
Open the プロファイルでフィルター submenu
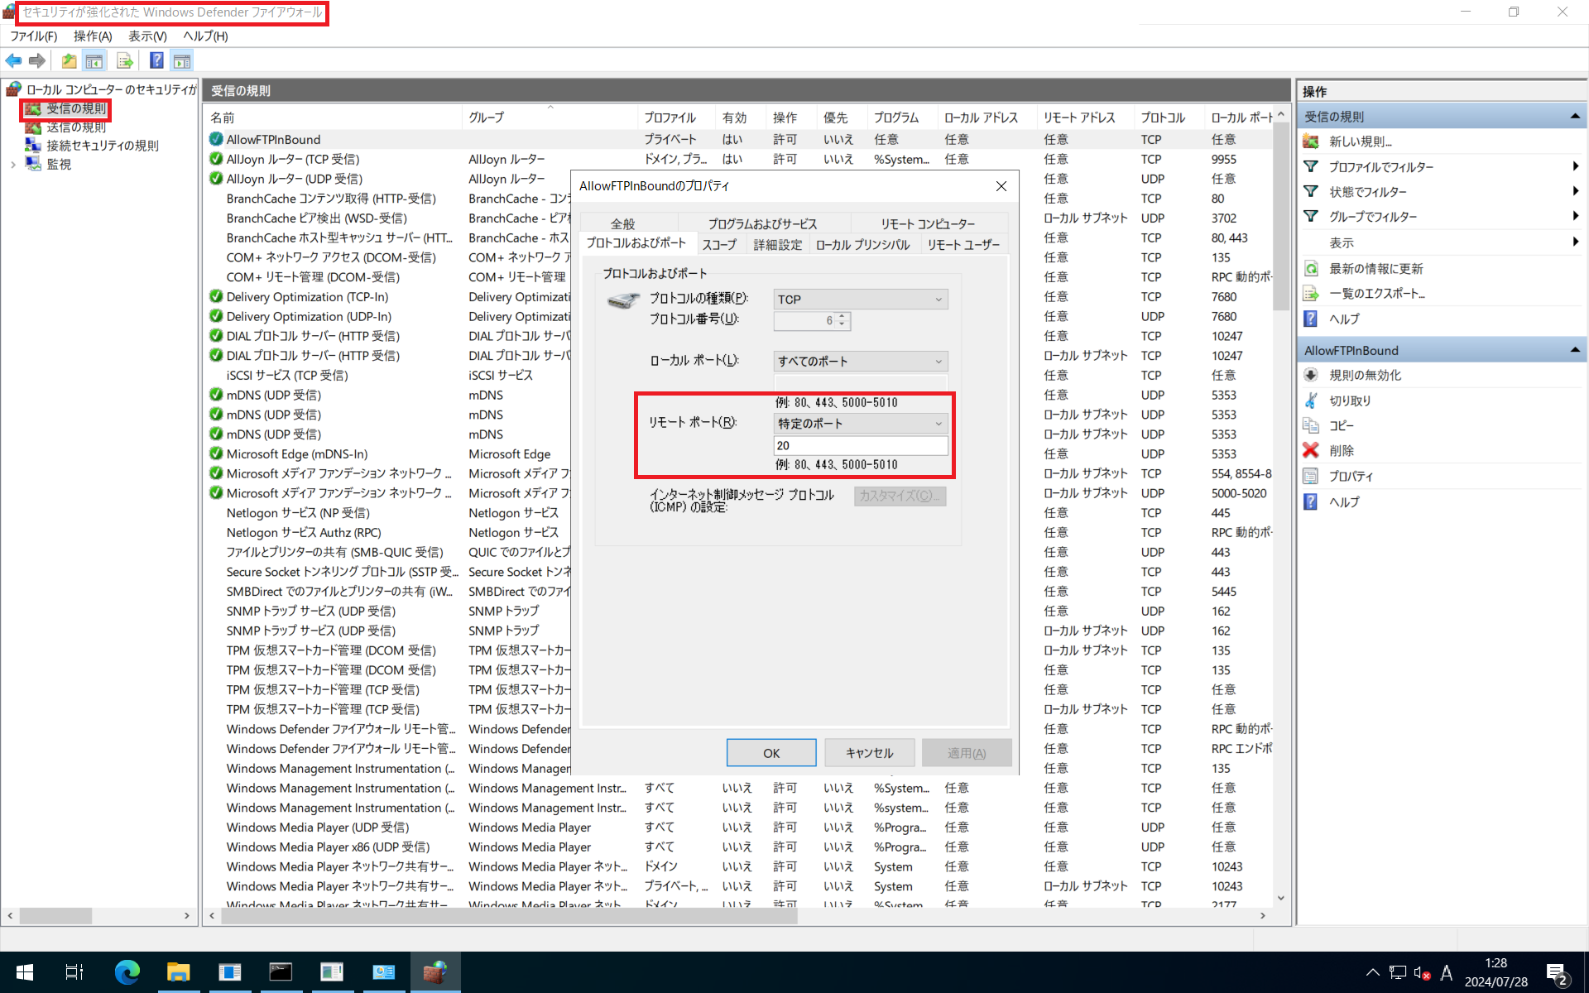click(1380, 167)
